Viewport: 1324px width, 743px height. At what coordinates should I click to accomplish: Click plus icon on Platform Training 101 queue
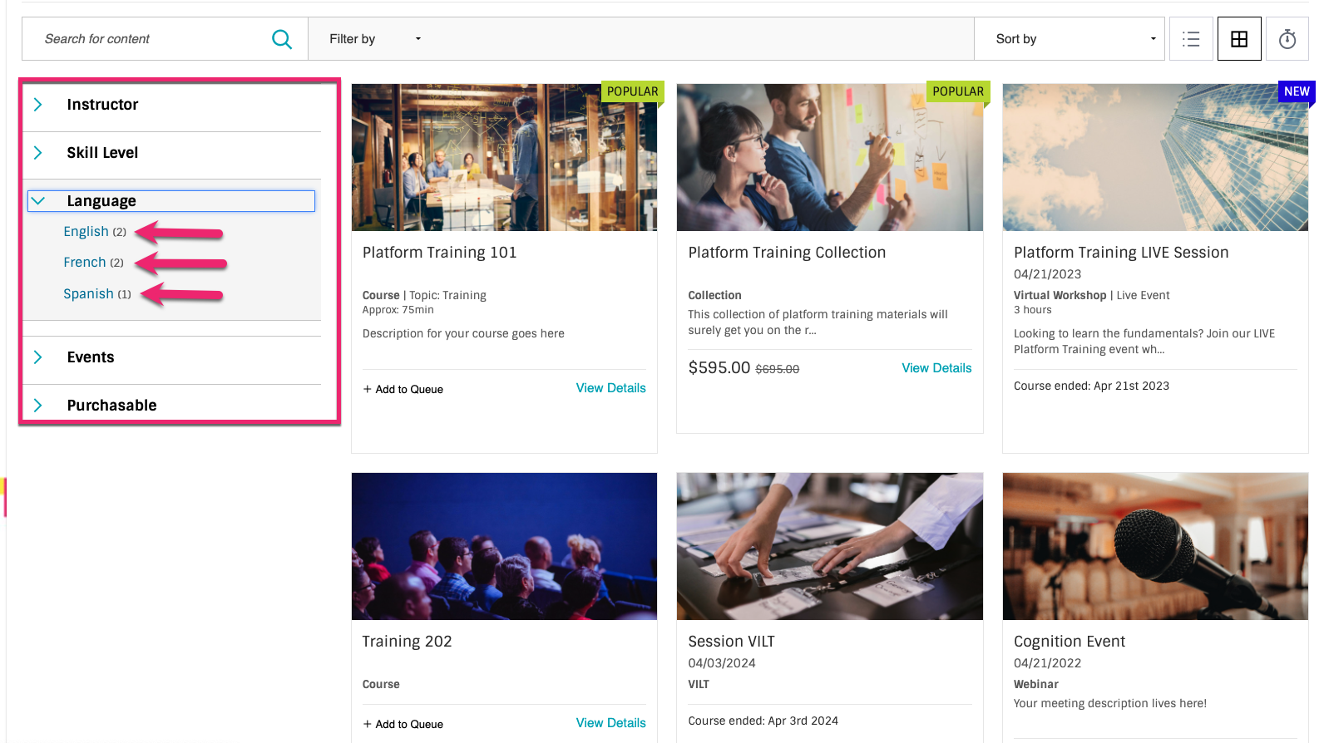[368, 389]
